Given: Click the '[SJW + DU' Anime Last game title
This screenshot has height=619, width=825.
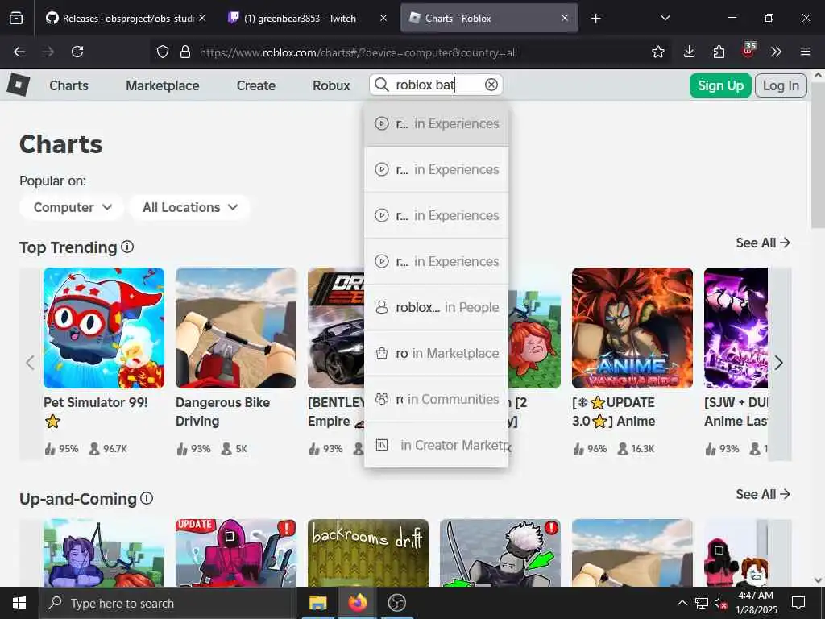Looking at the screenshot, I should coord(736,412).
